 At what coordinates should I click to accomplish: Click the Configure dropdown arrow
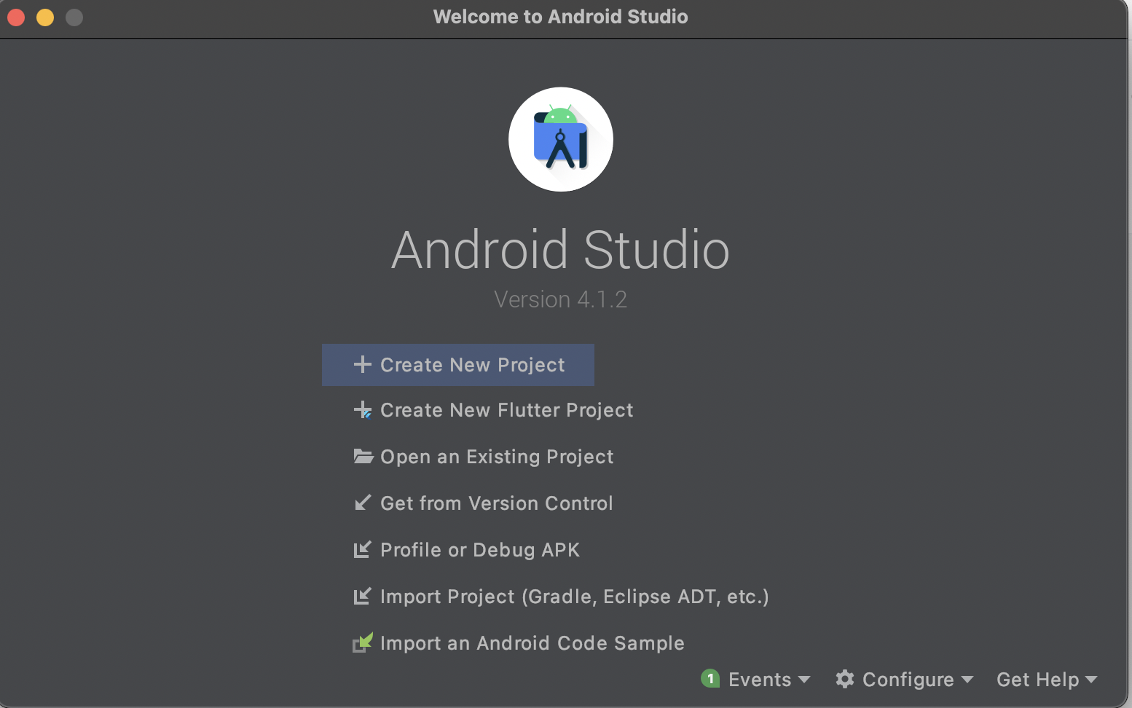967,680
